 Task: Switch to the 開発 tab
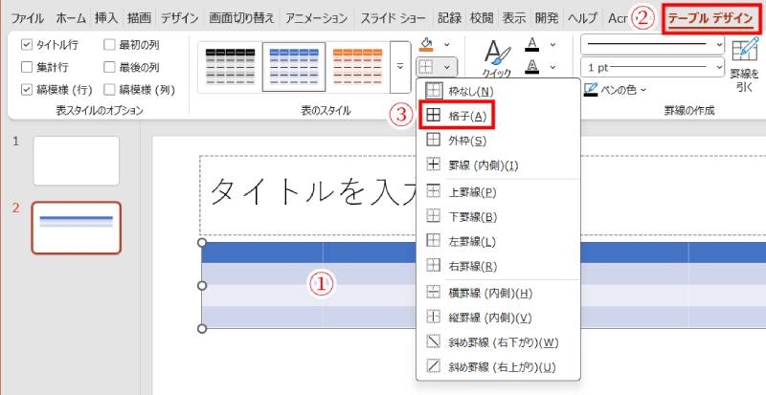[x=547, y=18]
